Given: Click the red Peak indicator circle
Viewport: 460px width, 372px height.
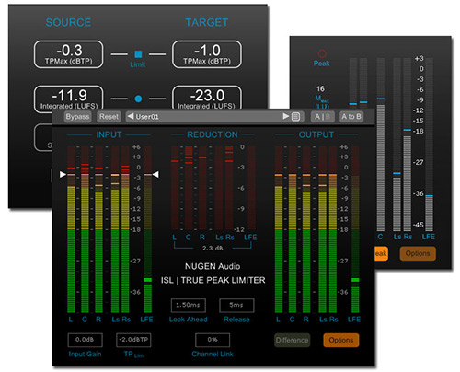Looking at the screenshot, I should click(x=322, y=53).
